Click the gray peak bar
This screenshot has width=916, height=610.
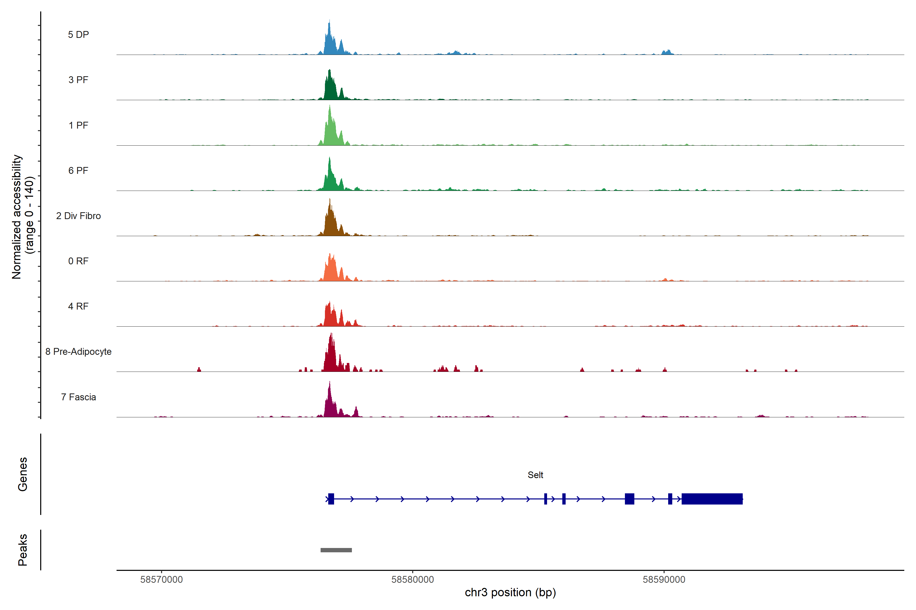click(336, 550)
